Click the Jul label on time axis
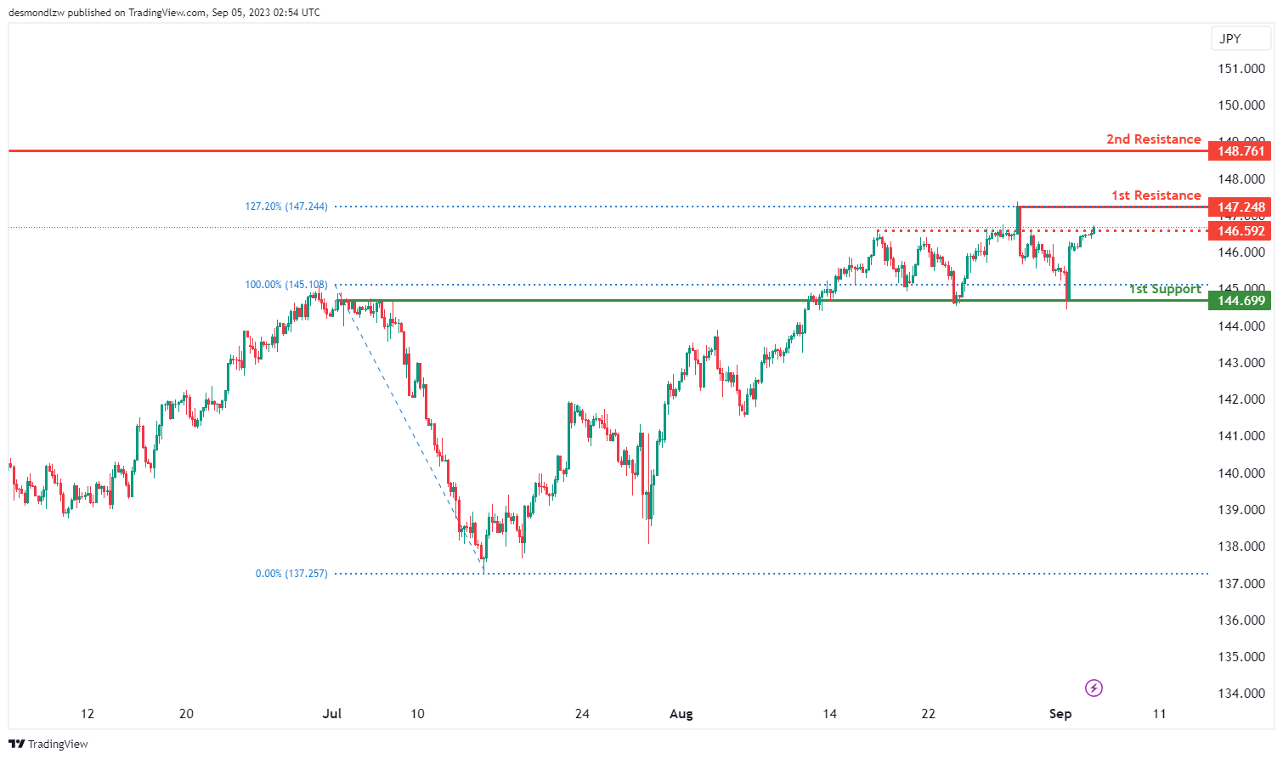This screenshot has width=1283, height=759. click(332, 714)
